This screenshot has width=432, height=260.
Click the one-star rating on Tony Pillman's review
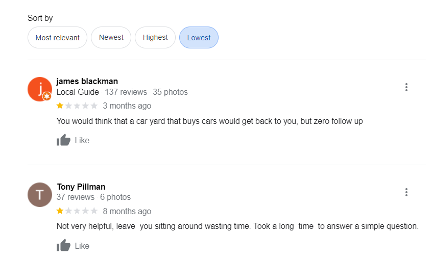click(x=77, y=211)
